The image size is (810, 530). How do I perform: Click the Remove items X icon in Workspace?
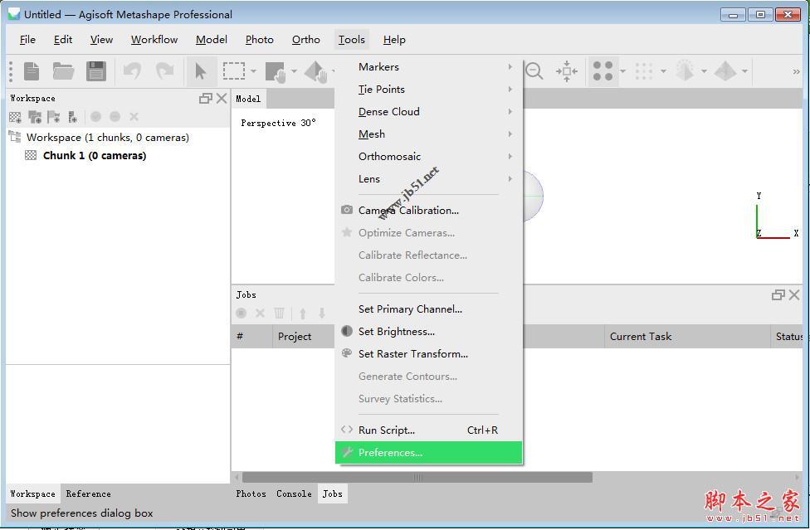coord(134,117)
